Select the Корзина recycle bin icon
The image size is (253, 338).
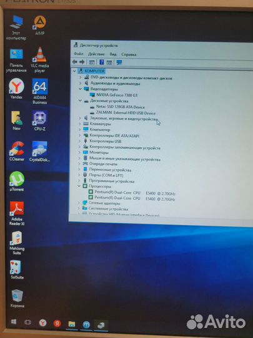[x=17, y=299]
